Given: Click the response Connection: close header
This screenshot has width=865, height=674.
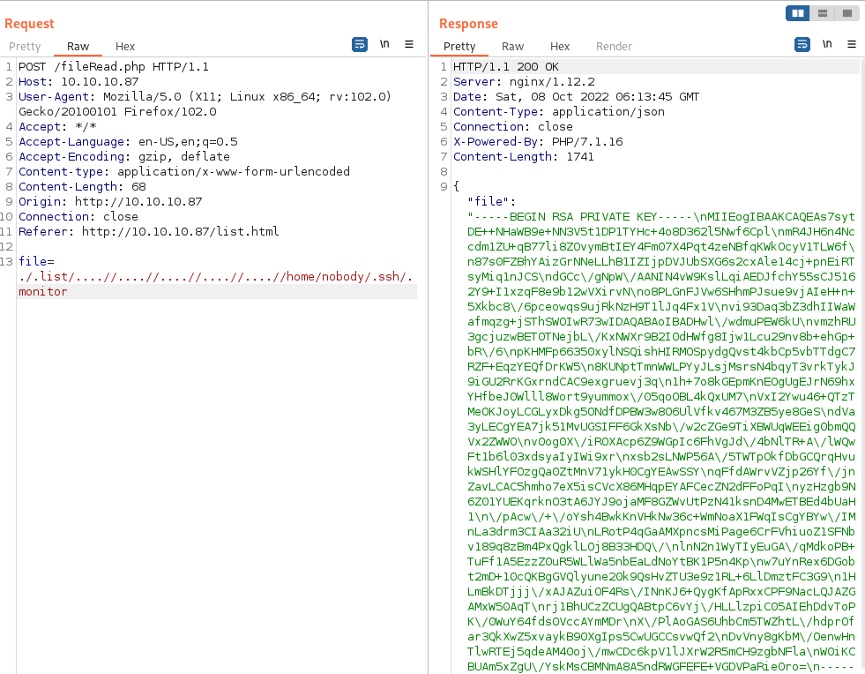Looking at the screenshot, I should (x=513, y=127).
